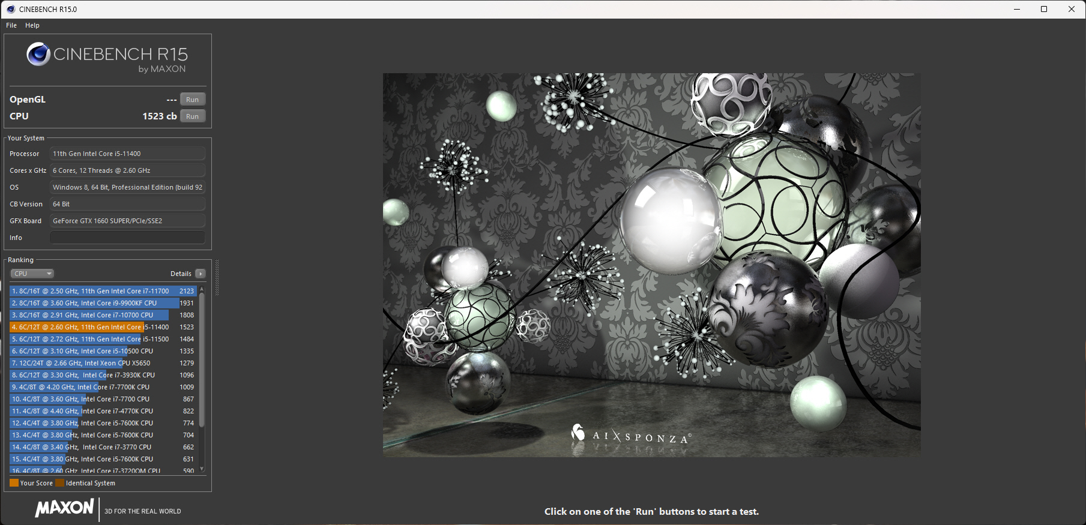Click into the empty Info text field
Viewport: 1086px width, 525px height.
click(127, 238)
